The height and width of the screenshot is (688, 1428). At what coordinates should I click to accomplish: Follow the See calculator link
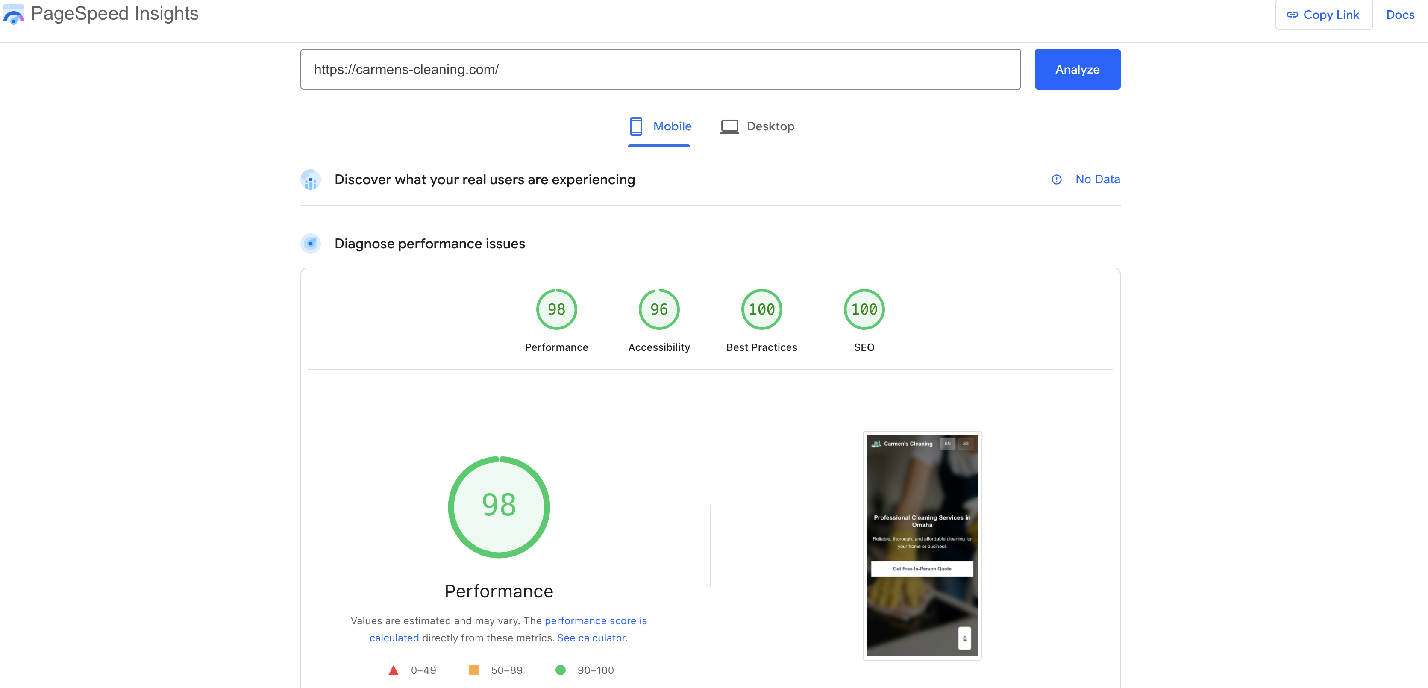point(592,638)
